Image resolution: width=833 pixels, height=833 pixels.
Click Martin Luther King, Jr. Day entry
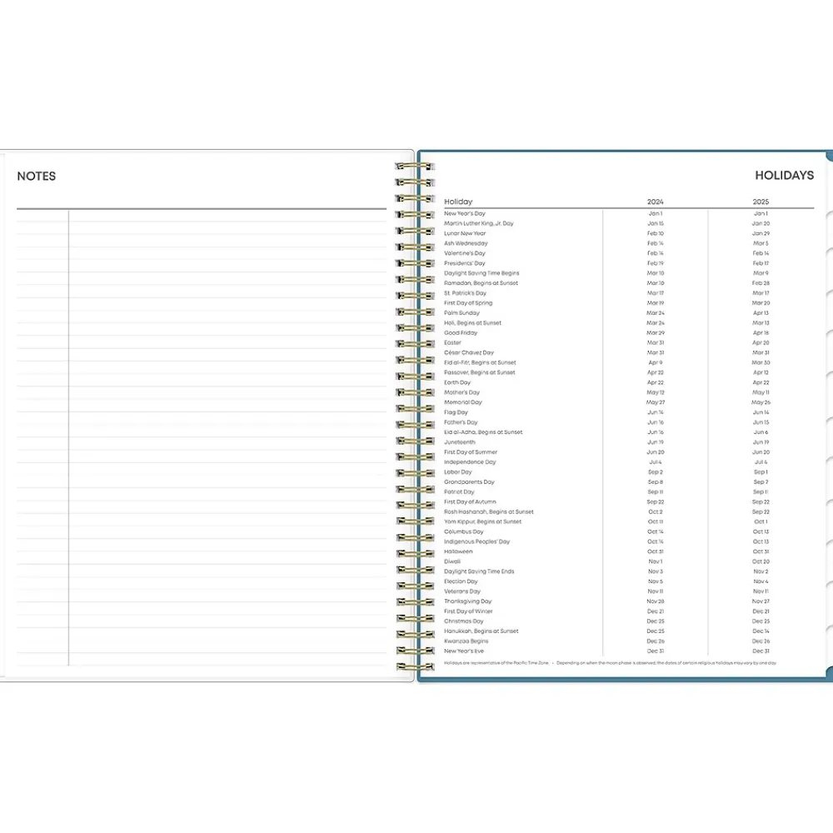(479, 223)
